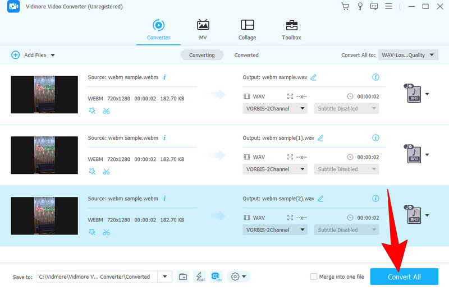449x290 pixels.
Task: Toggle the hardware acceleration lightning icon
Action: (199, 277)
